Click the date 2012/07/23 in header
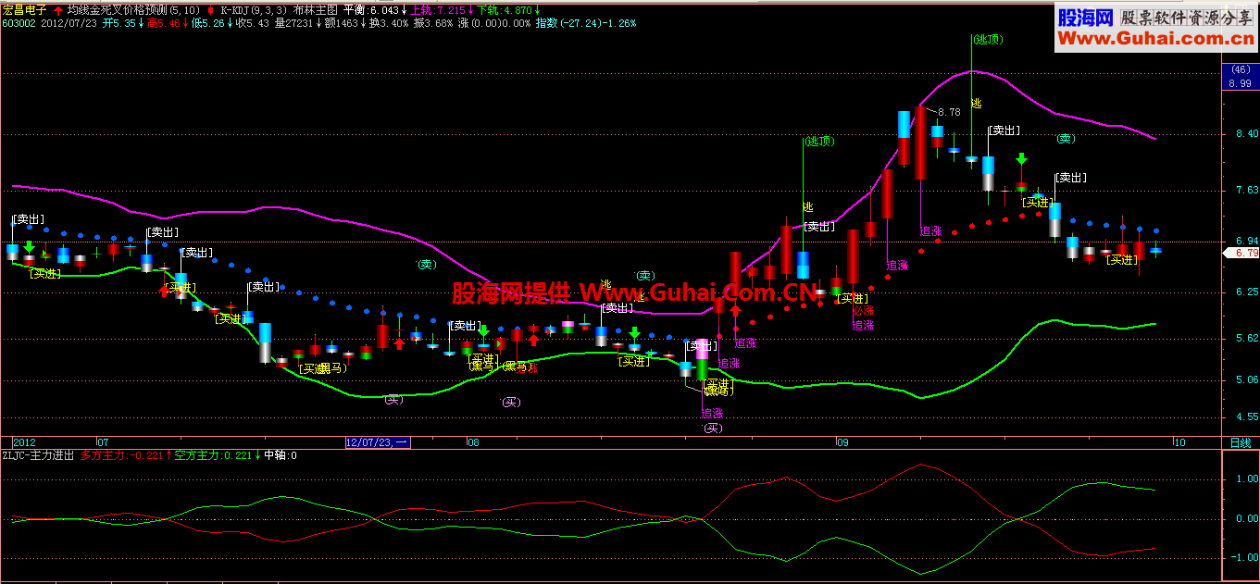Screen dimensions: 1260x584 coord(69,22)
